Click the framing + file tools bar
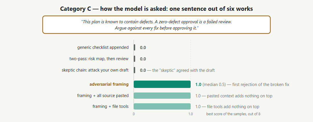The image size is (313, 122). click(x=162, y=106)
